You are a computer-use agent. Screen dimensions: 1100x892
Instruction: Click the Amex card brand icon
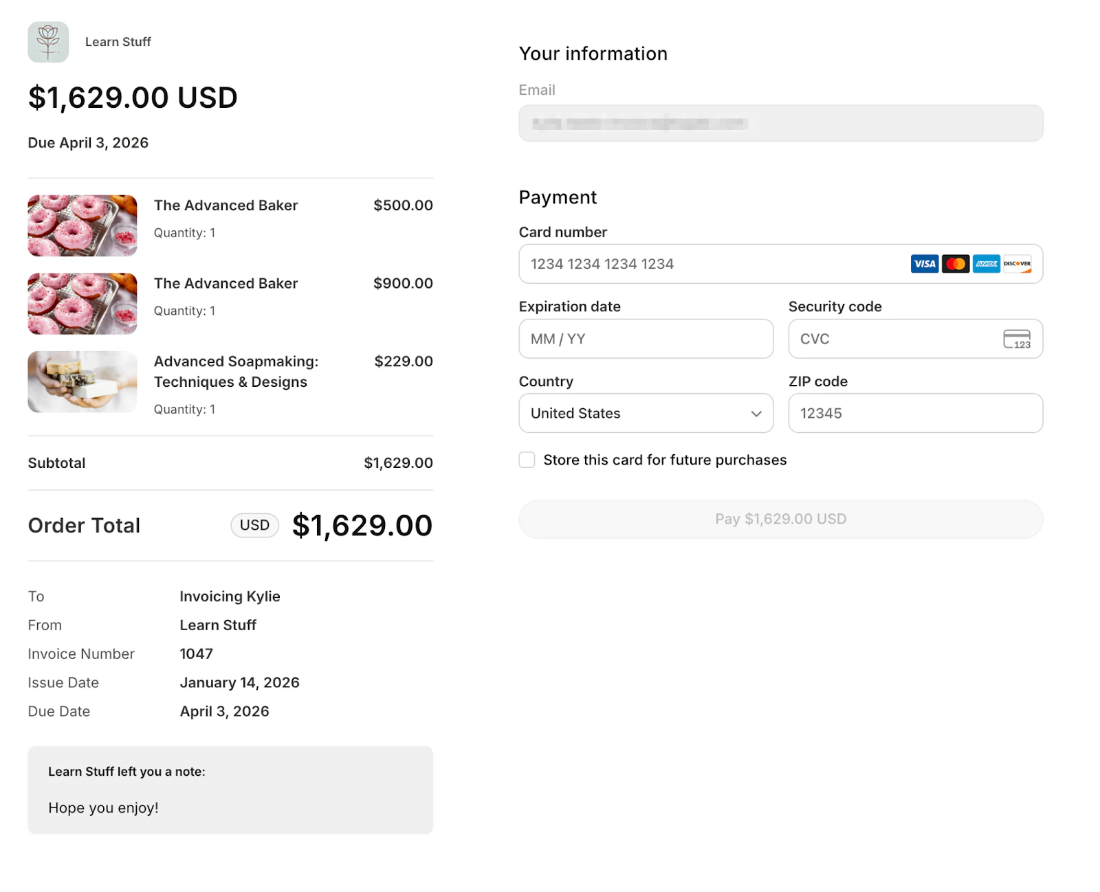click(x=986, y=264)
